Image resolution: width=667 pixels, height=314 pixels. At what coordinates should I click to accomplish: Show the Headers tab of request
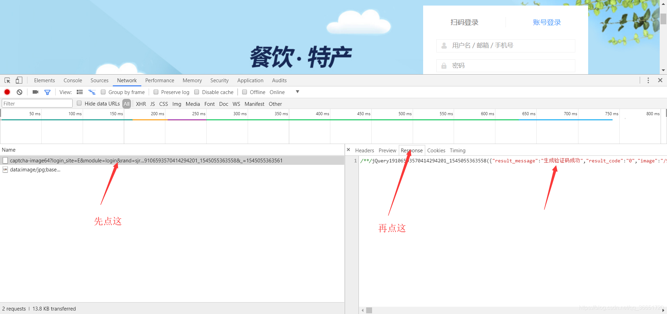point(365,151)
